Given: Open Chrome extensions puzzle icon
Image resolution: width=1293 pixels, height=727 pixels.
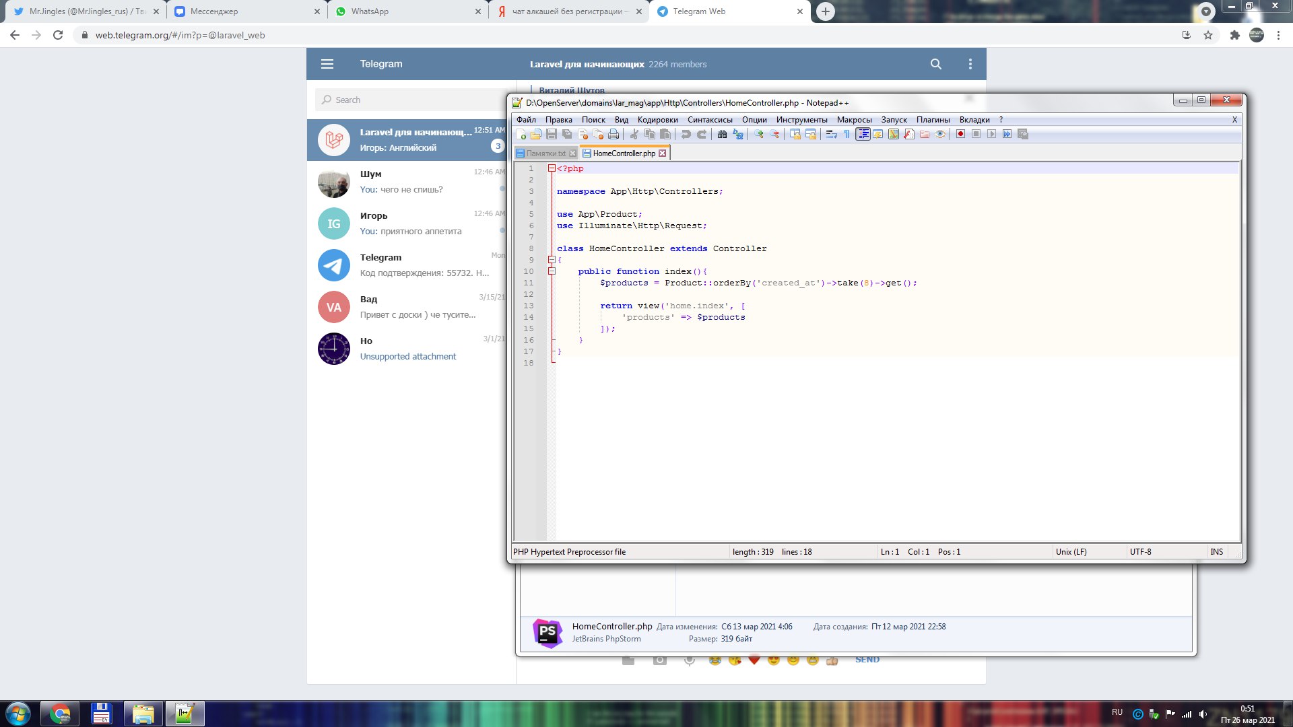Looking at the screenshot, I should pos(1234,35).
